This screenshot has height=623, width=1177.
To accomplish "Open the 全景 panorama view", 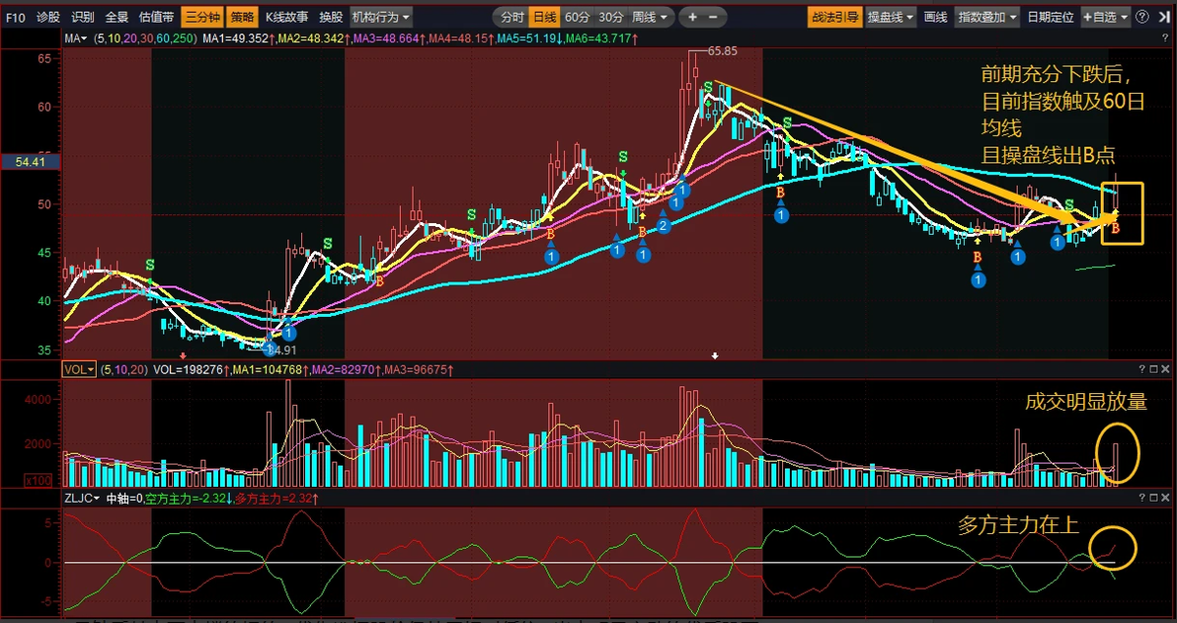I will coord(118,17).
